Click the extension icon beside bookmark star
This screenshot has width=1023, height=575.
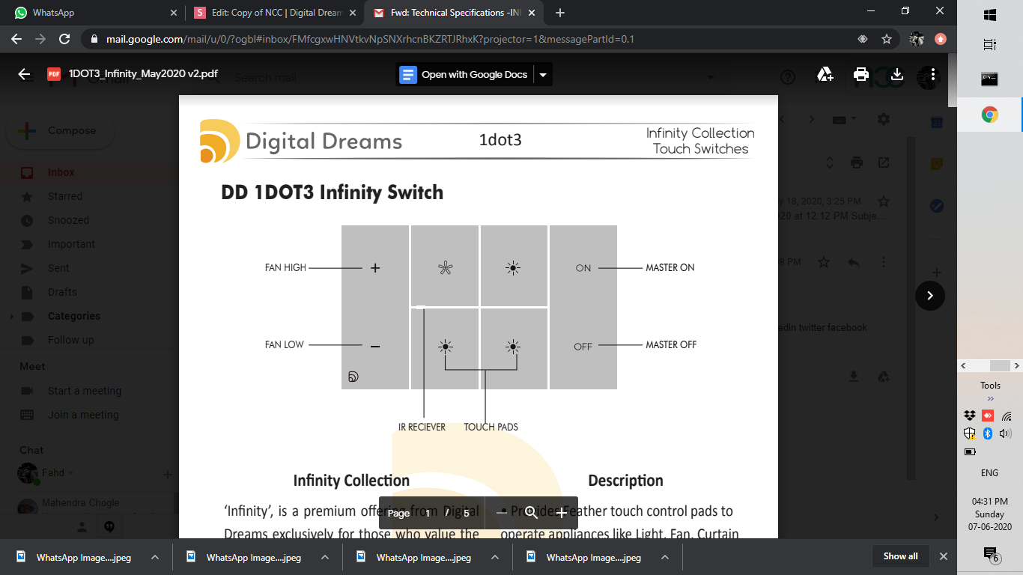(x=863, y=39)
